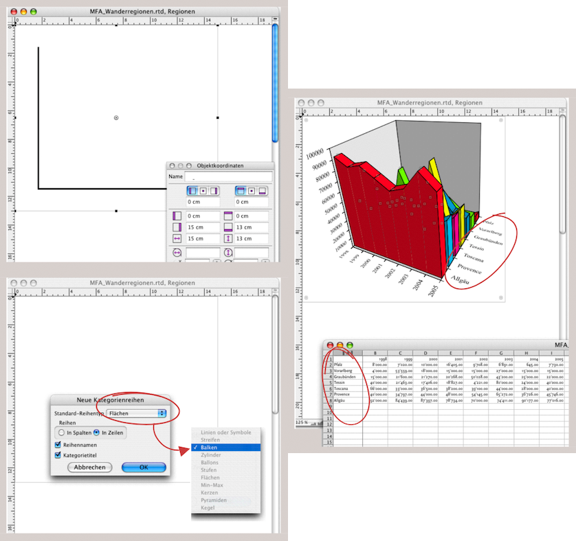Screen dimensions: 576x541
Task: Choose Zylinder from the series type list
Action: 211,454
